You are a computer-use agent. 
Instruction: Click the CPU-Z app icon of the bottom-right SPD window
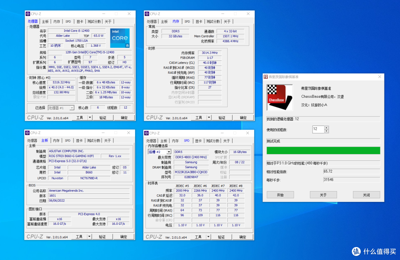point(146,133)
